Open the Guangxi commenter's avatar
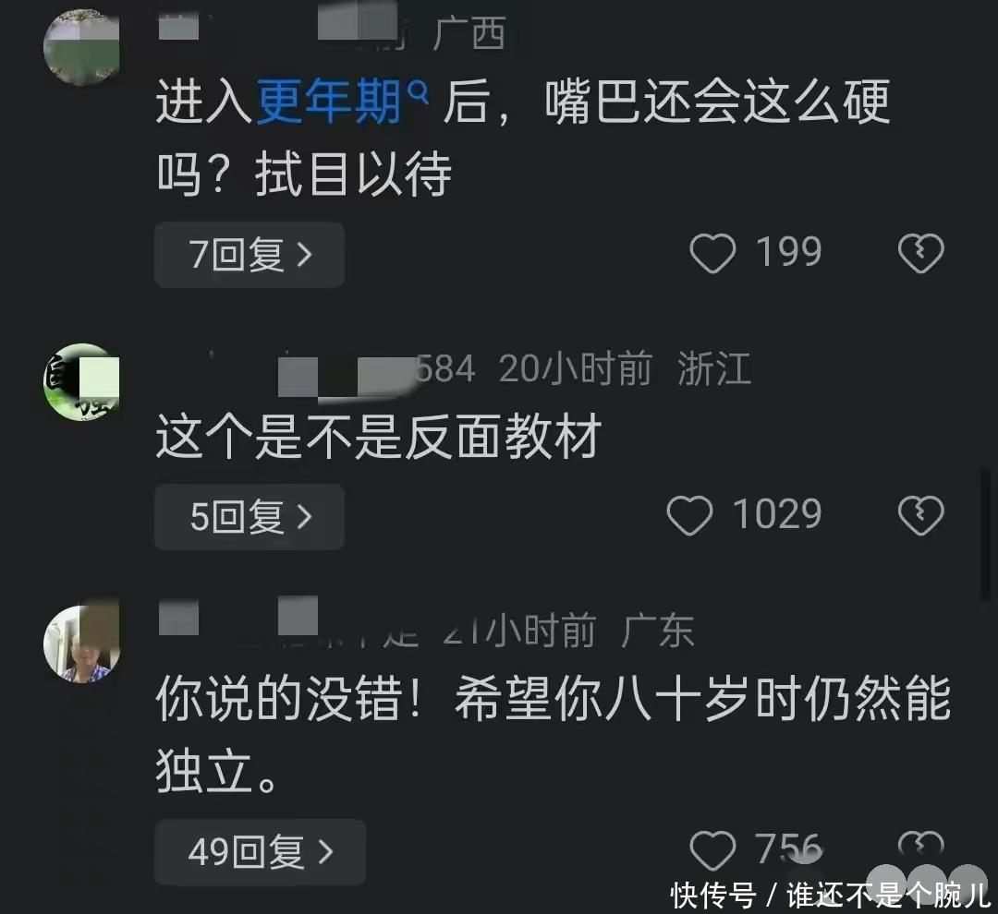998x914 pixels. [x=81, y=47]
